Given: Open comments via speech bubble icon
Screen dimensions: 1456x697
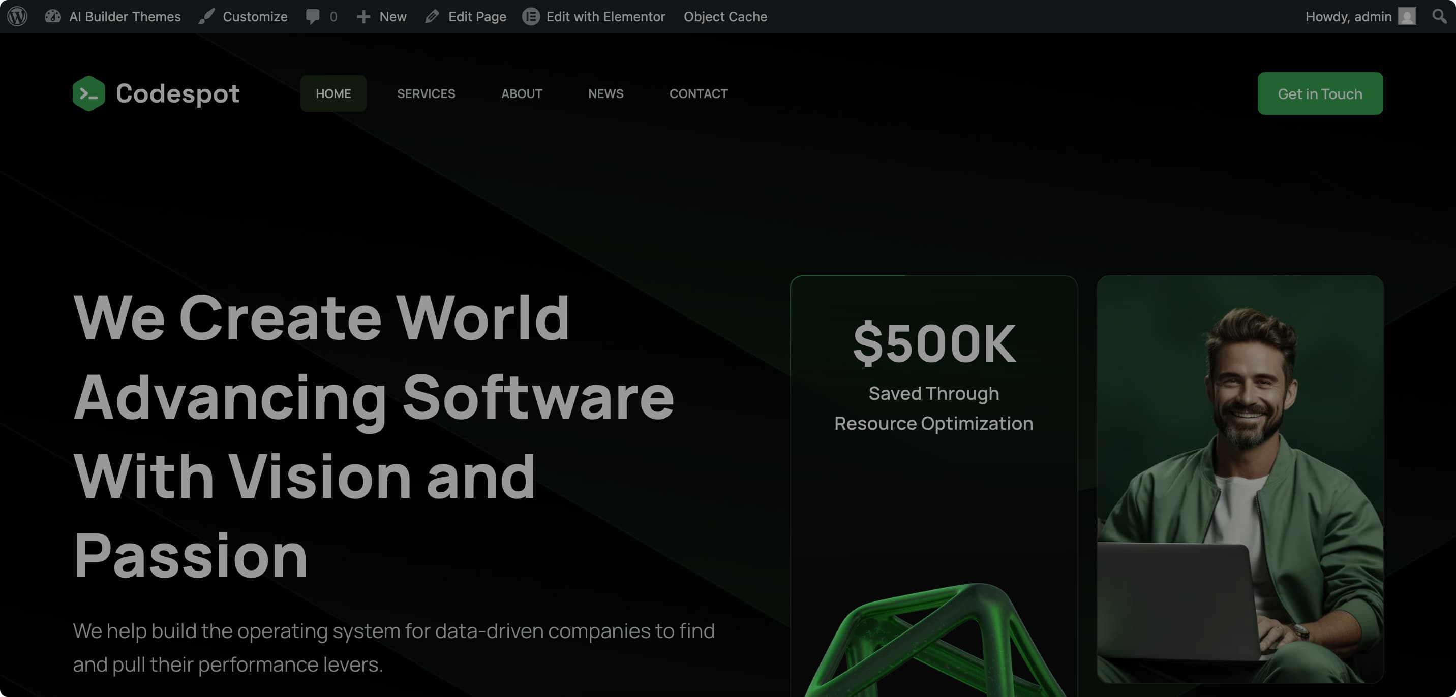Looking at the screenshot, I should [x=313, y=16].
